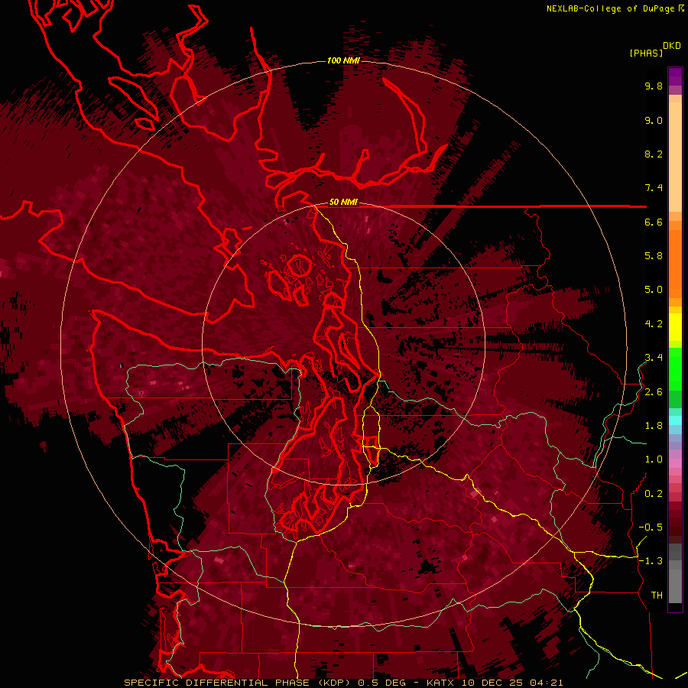Click the 9.8 value on color scale

(654, 86)
